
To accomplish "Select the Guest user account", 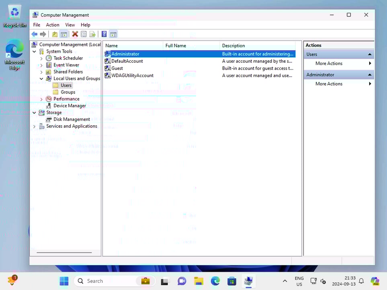I will [x=117, y=68].
